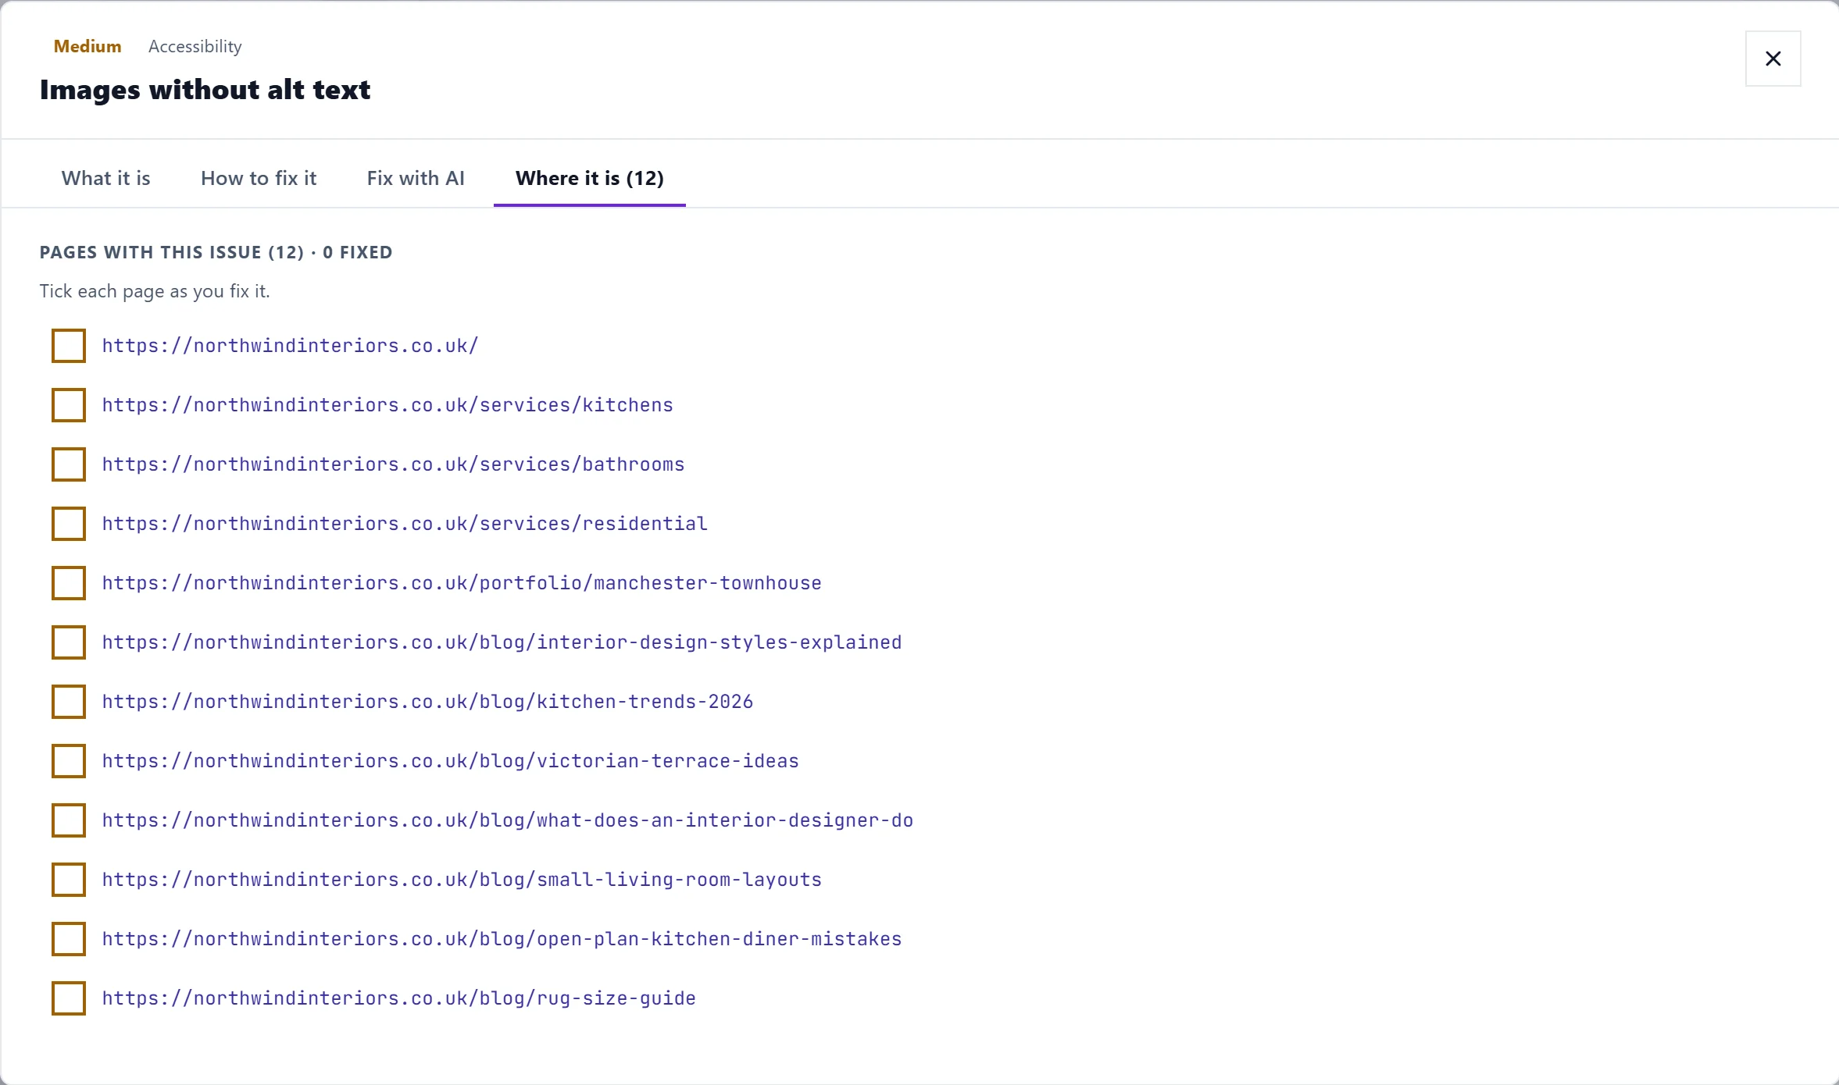Screen dimensions: 1839x1085
Task: Visit the portfolio/manchester-townhouse link
Action: (x=462, y=583)
